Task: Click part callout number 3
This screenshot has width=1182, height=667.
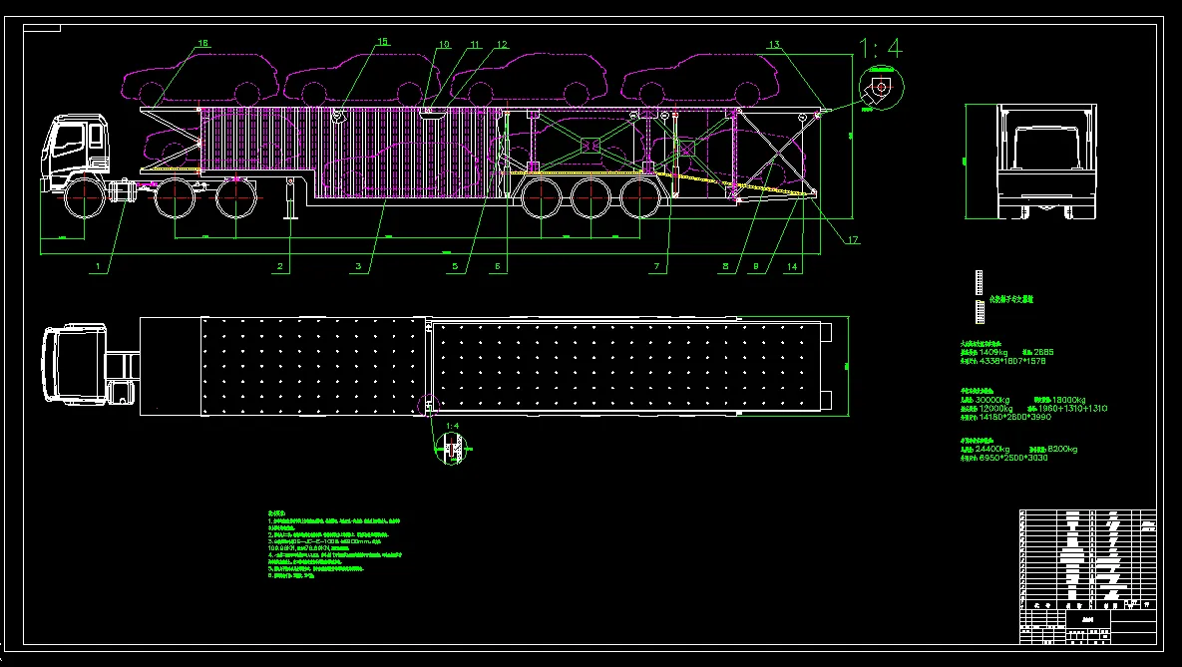Action: tap(359, 266)
